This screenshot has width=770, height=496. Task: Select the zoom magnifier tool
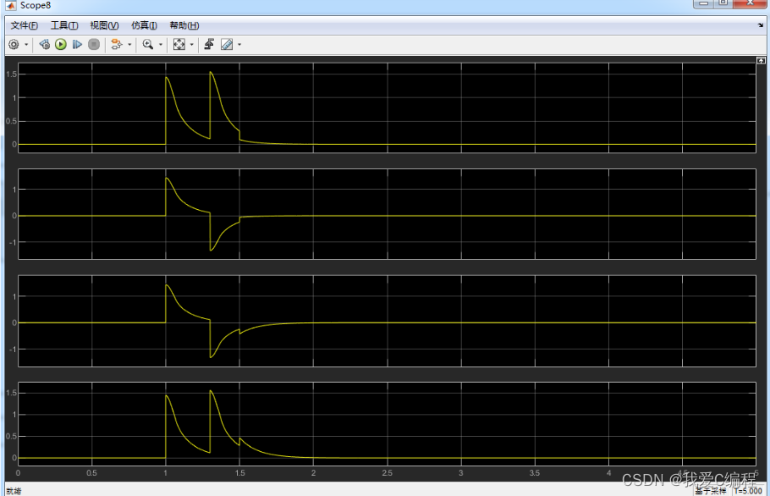tap(148, 44)
